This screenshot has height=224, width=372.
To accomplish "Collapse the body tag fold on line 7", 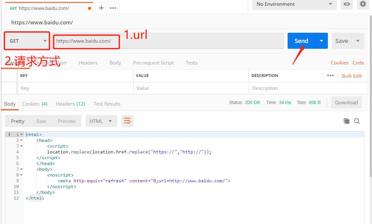I will coord(22,169).
